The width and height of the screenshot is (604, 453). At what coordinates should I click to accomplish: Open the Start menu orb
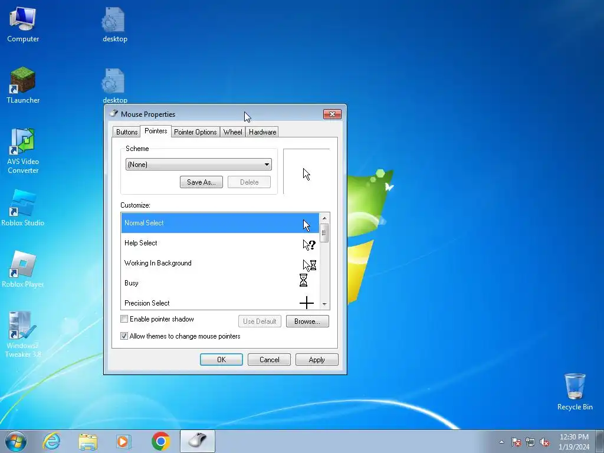(x=16, y=441)
